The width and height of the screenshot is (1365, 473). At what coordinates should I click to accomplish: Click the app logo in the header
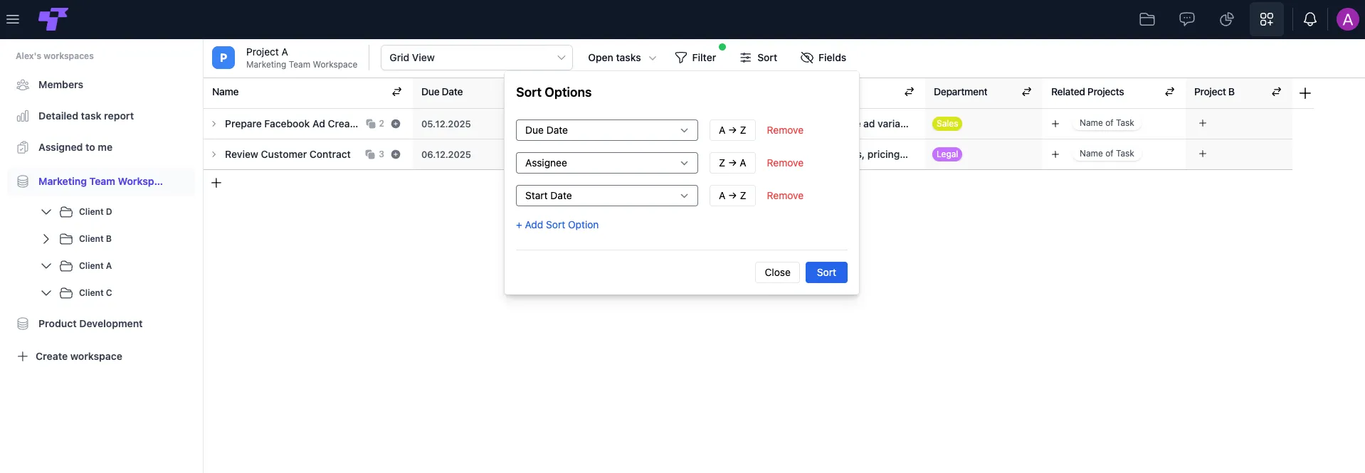53,19
